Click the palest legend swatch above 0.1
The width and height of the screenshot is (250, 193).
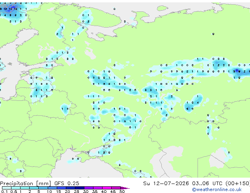click(7, 188)
